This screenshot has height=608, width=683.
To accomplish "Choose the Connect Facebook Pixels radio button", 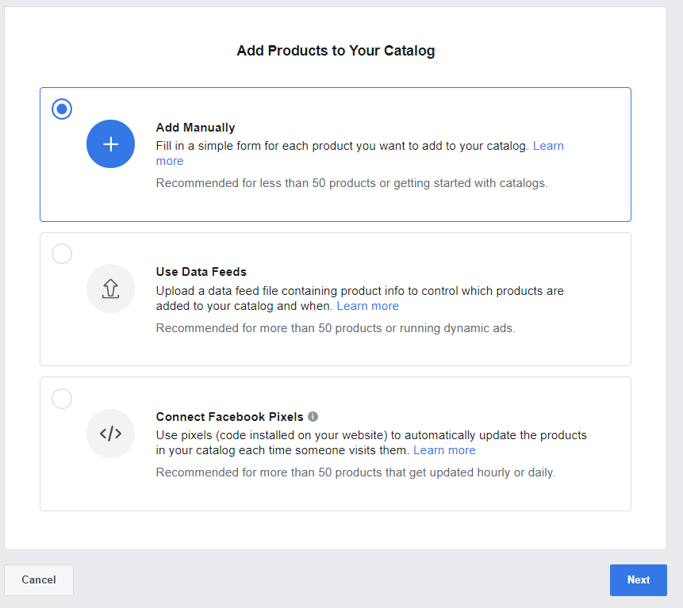I will pyautogui.click(x=62, y=398).
